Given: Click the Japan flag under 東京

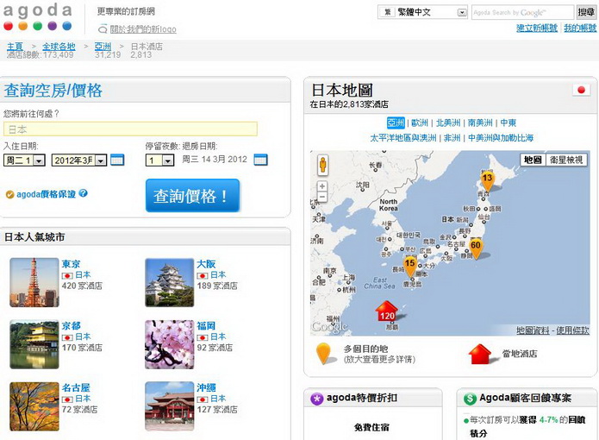Looking at the screenshot, I should [67, 275].
